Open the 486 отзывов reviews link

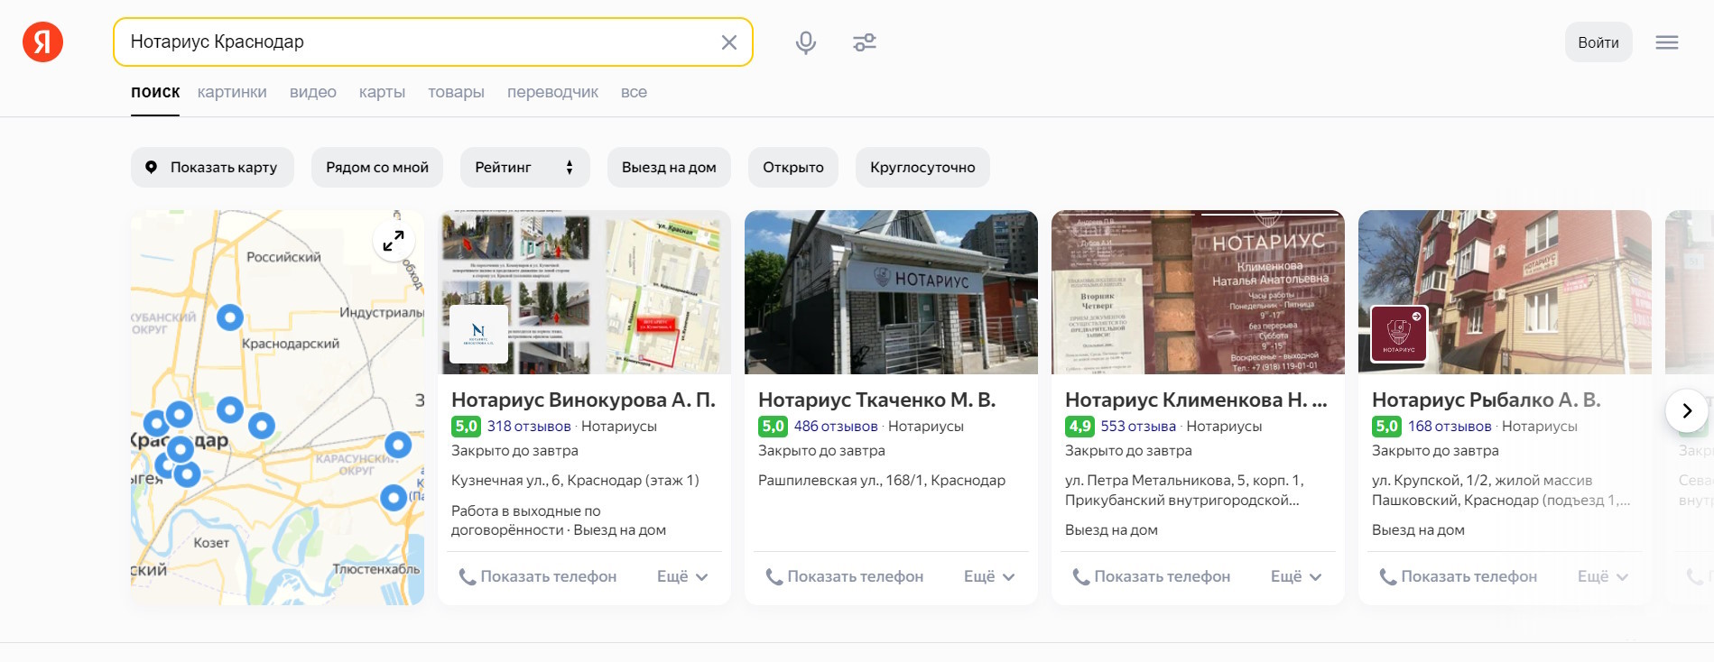(836, 427)
